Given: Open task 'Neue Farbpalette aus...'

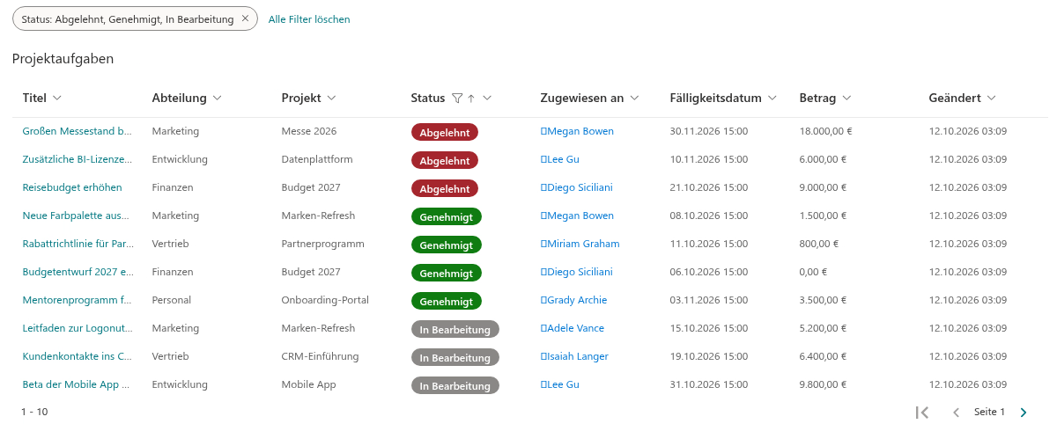Looking at the screenshot, I should click(77, 216).
